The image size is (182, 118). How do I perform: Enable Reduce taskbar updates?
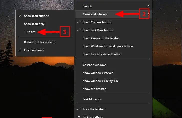[40, 42]
